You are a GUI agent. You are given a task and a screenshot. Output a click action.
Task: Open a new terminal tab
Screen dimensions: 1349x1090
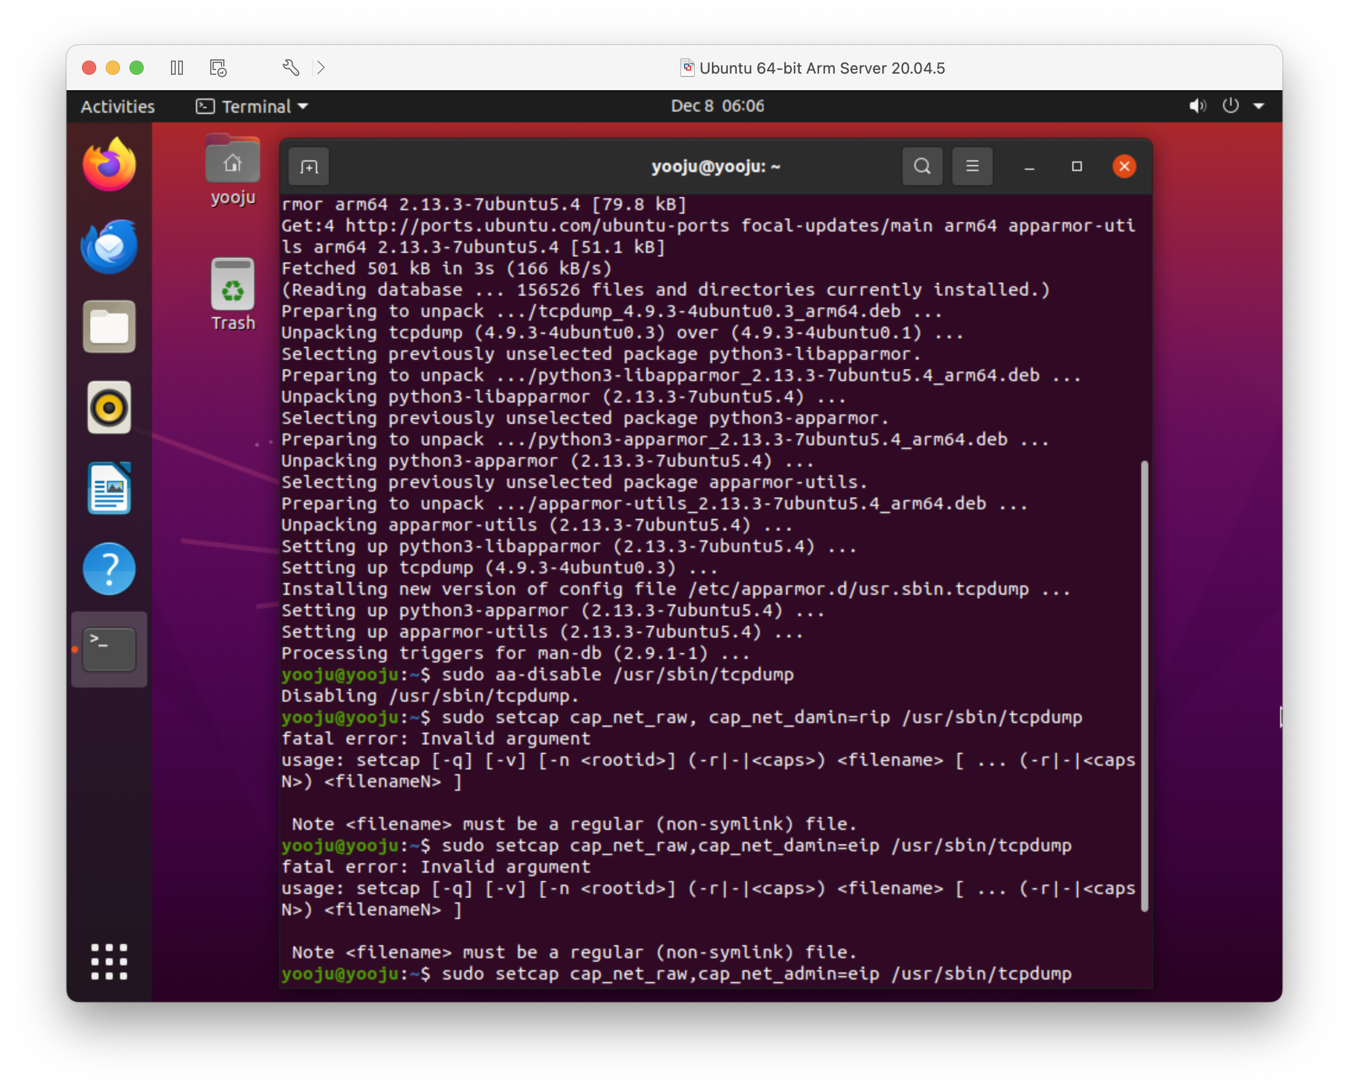(x=308, y=167)
